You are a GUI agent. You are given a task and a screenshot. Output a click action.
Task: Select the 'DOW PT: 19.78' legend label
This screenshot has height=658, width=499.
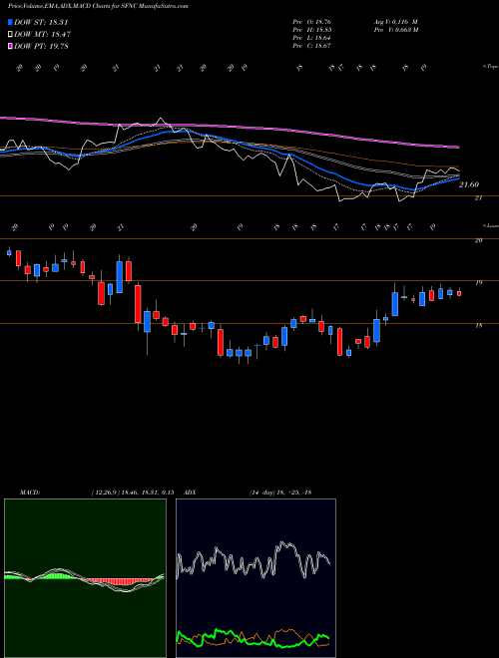41,46
